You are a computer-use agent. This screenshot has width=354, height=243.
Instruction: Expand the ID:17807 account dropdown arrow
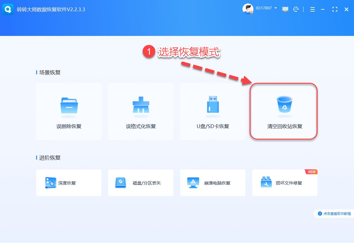point(275,8)
